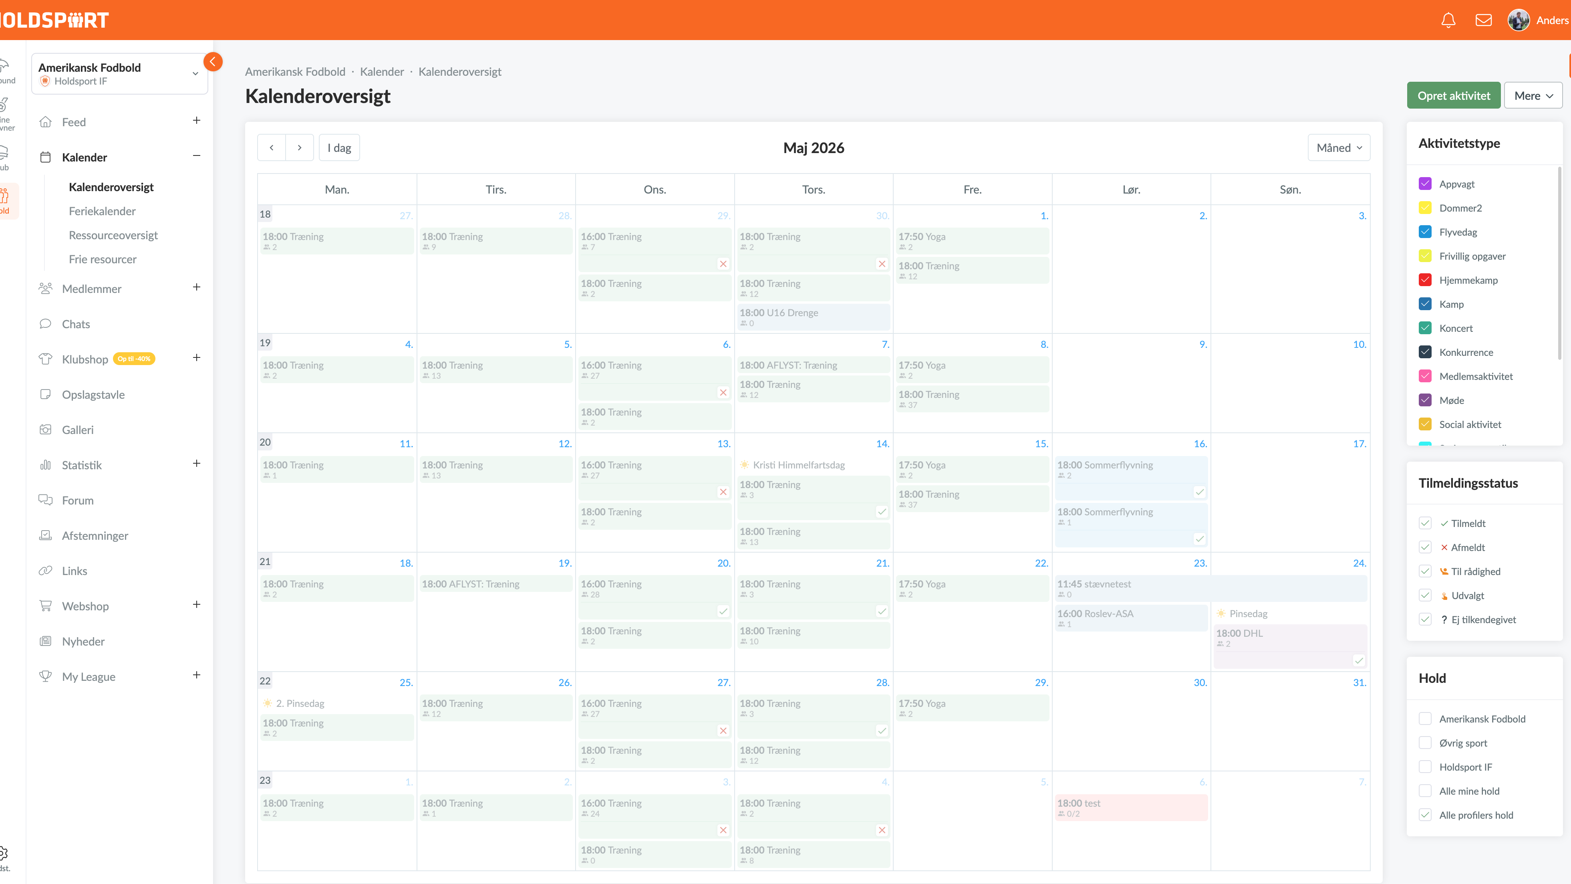Open the Måned view dropdown
This screenshot has width=1571, height=884.
[1339, 147]
